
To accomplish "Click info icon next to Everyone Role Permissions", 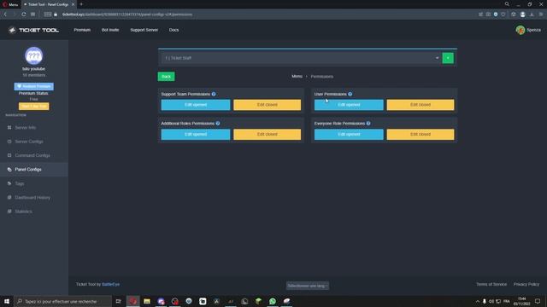I will (368, 123).
